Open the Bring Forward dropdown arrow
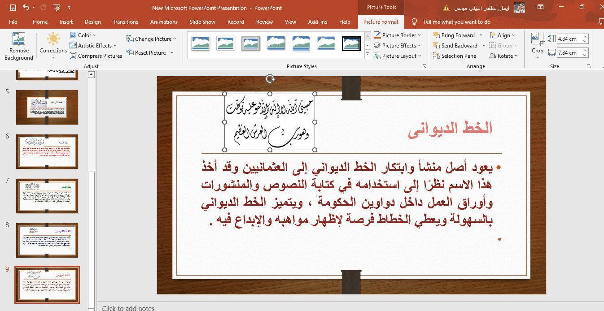 pyautogui.click(x=481, y=35)
